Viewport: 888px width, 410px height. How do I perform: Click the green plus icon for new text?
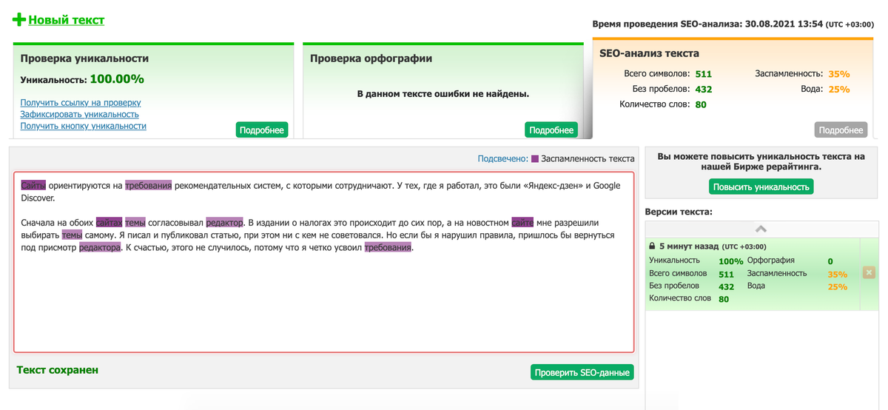[19, 20]
